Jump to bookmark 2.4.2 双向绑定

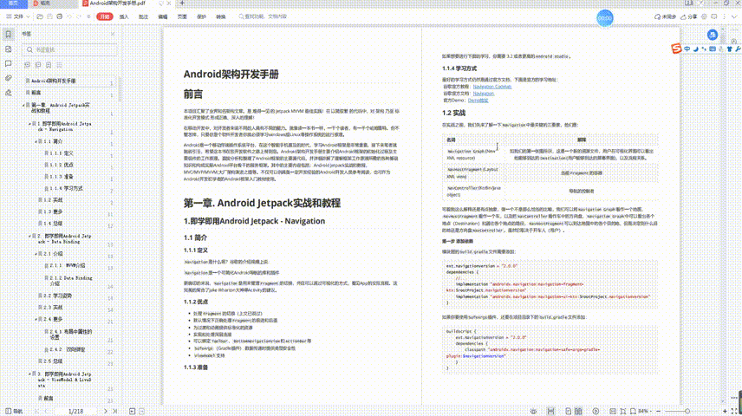point(68,349)
